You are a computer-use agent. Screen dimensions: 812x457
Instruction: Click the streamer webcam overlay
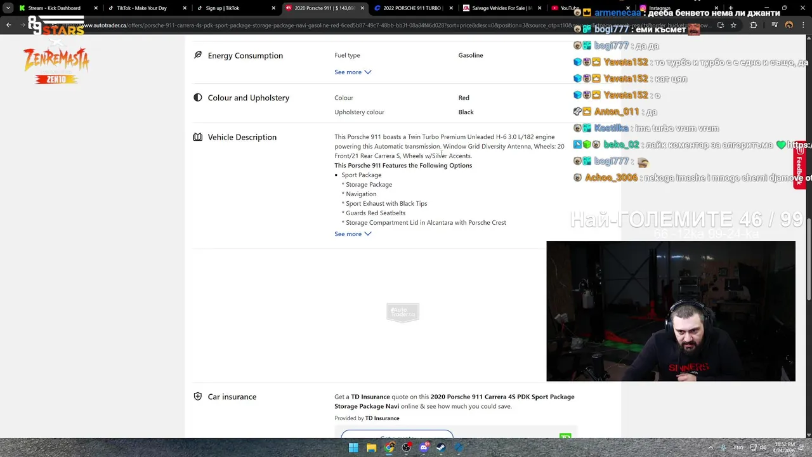(671, 311)
